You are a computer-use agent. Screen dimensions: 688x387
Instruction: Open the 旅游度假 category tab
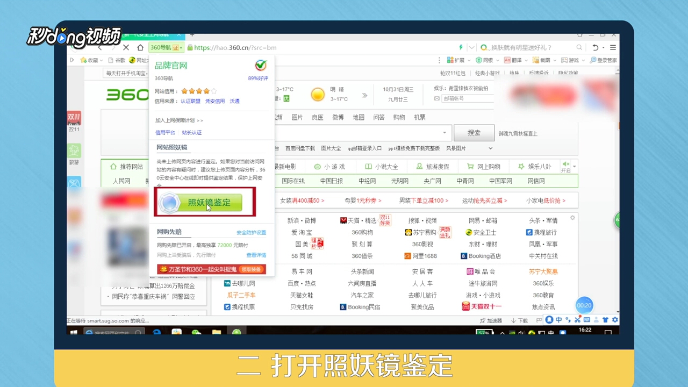coord(432,167)
